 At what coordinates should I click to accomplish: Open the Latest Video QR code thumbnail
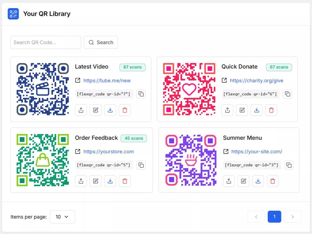click(43, 89)
